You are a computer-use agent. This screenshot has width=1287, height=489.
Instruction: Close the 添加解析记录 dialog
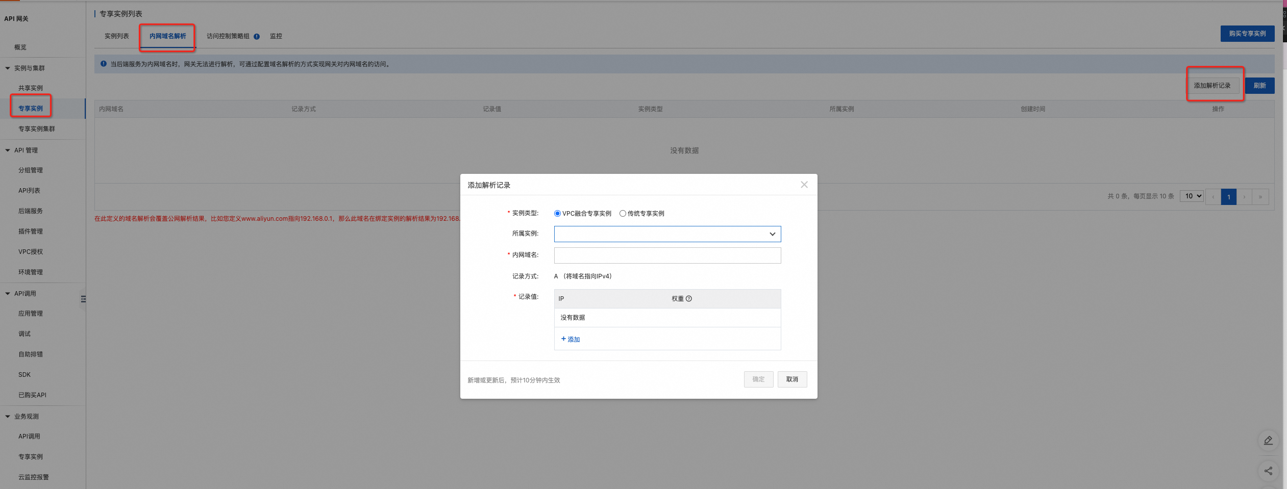pos(804,185)
